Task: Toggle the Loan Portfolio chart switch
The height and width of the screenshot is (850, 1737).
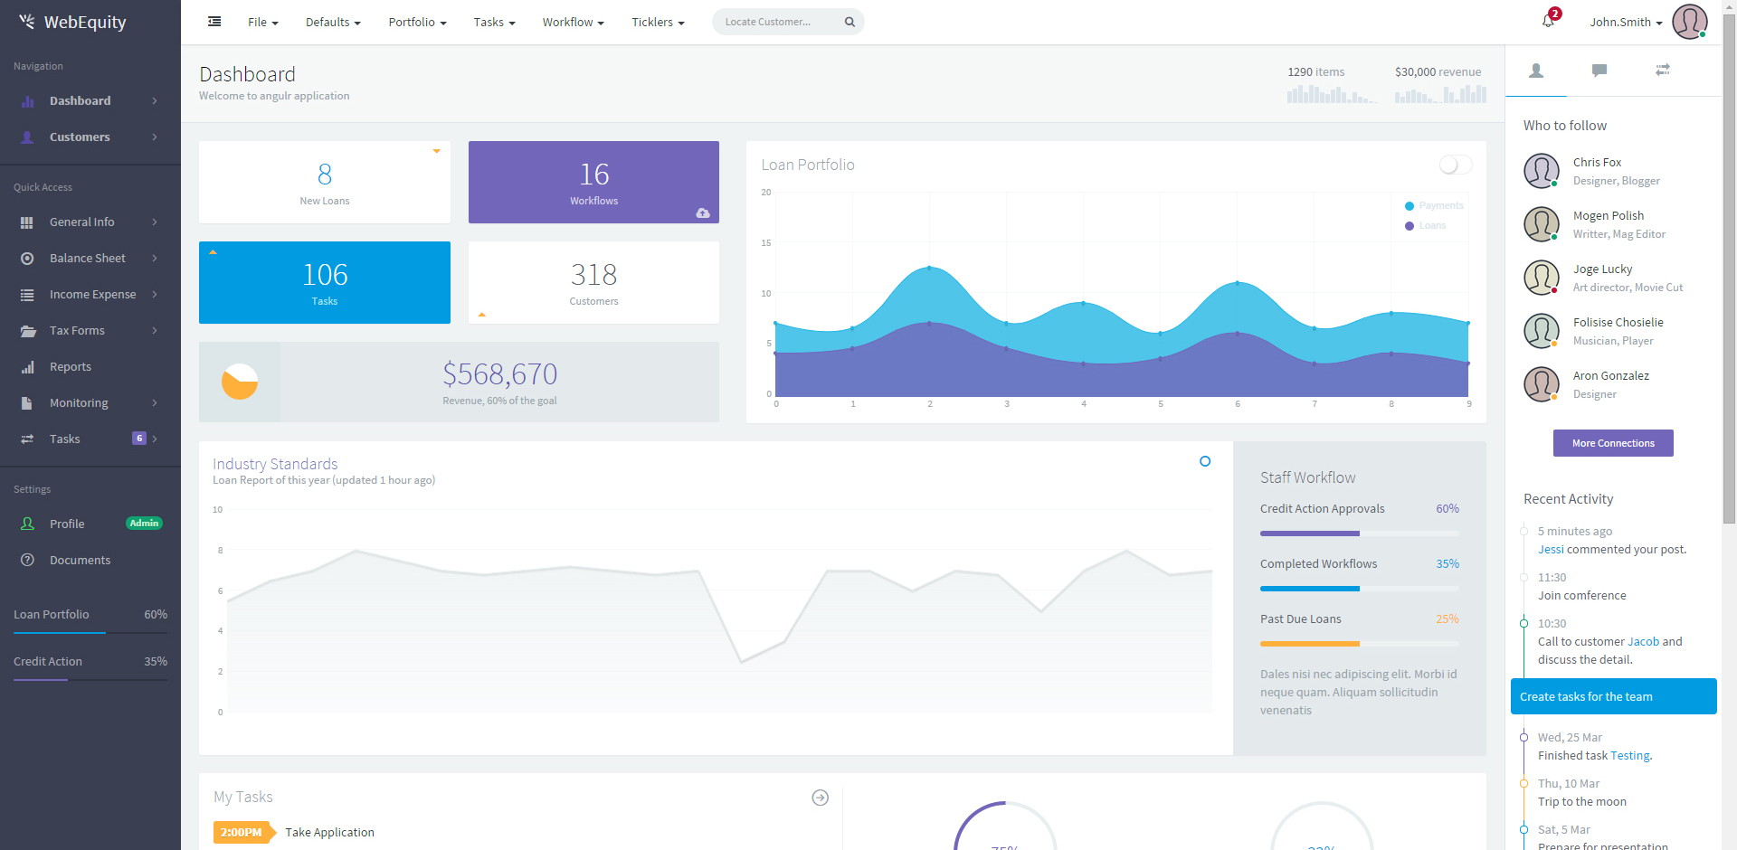Action: [1455, 165]
